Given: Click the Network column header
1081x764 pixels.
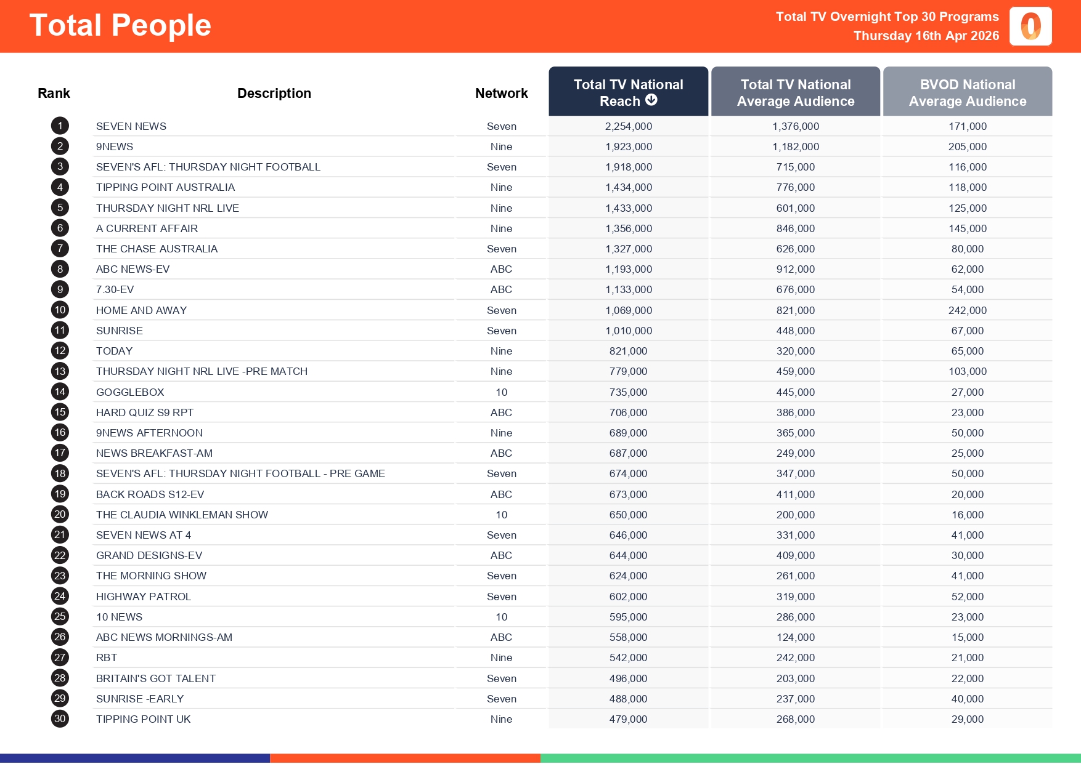Looking at the screenshot, I should pyautogui.click(x=501, y=93).
